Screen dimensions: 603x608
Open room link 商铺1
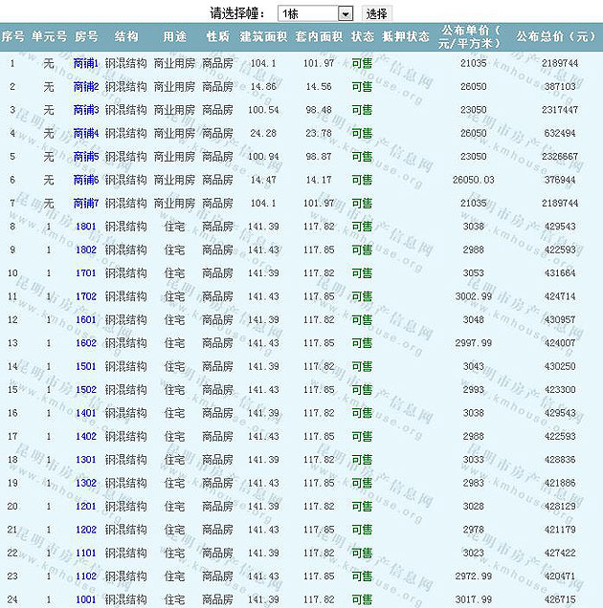[86, 63]
